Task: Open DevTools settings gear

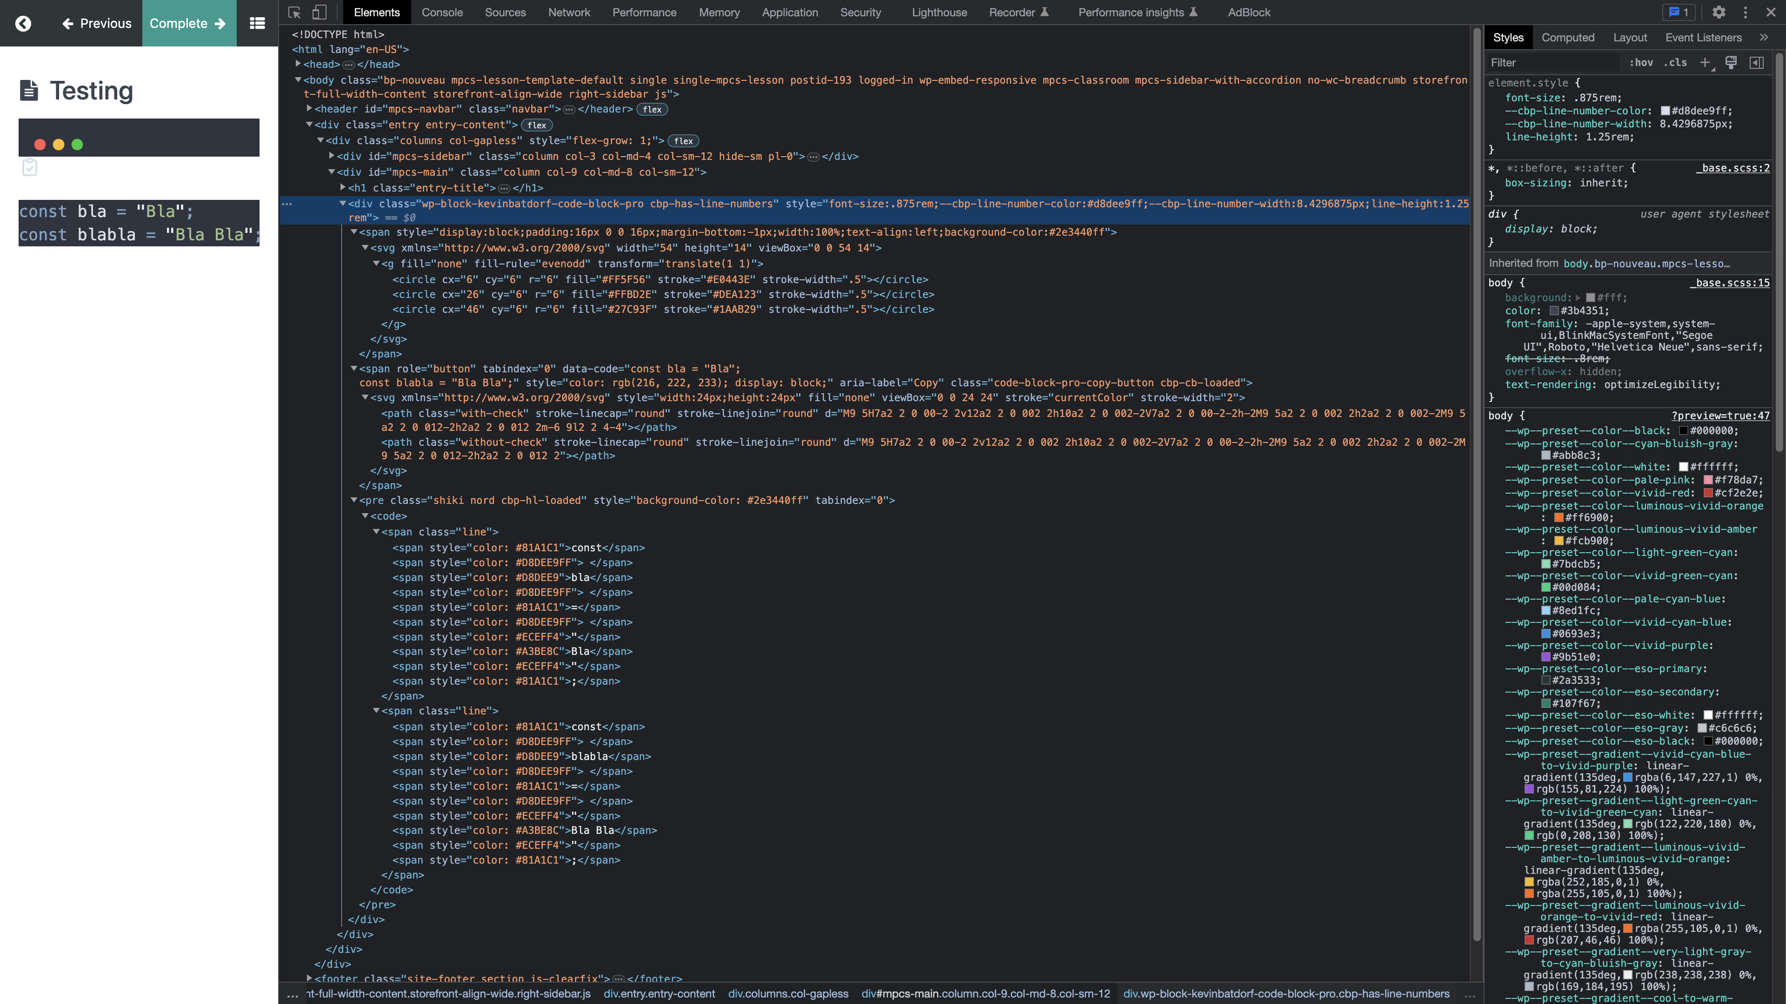Action: [1719, 13]
